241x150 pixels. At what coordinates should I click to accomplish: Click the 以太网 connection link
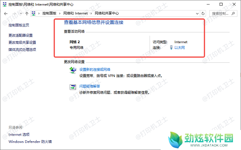[x=180, y=48]
